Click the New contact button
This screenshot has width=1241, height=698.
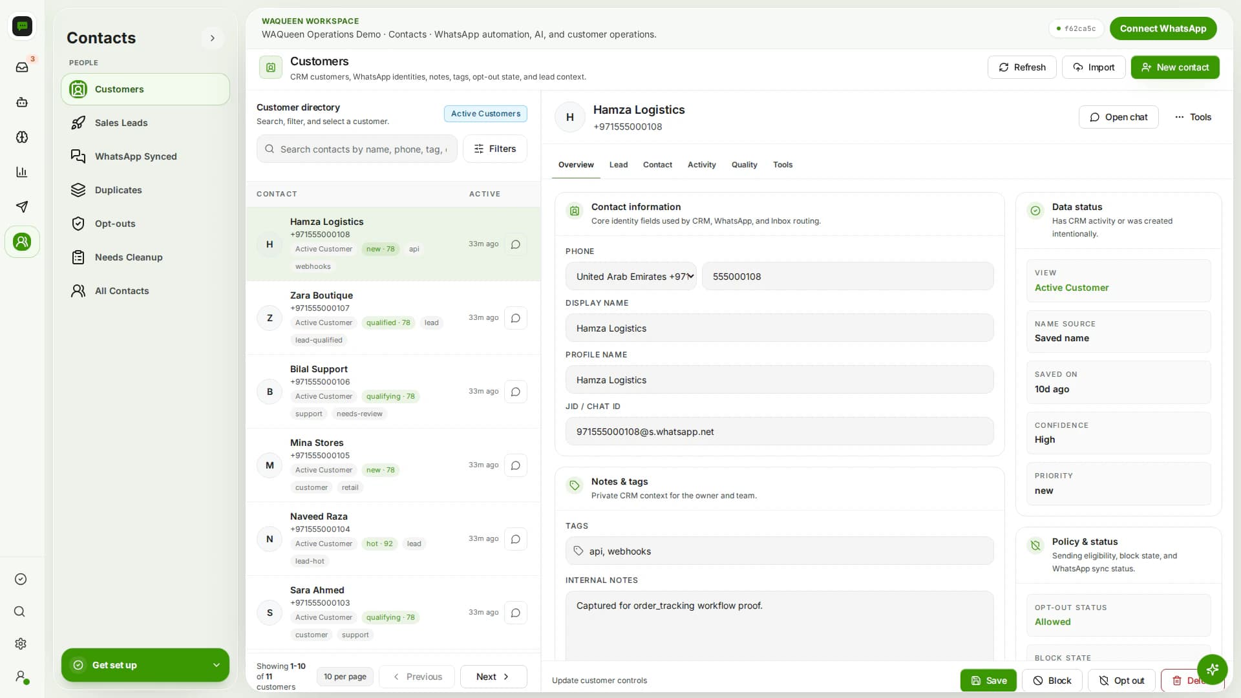pos(1175,67)
